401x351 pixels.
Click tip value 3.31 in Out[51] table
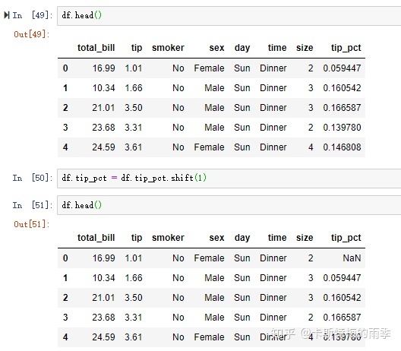(x=133, y=318)
